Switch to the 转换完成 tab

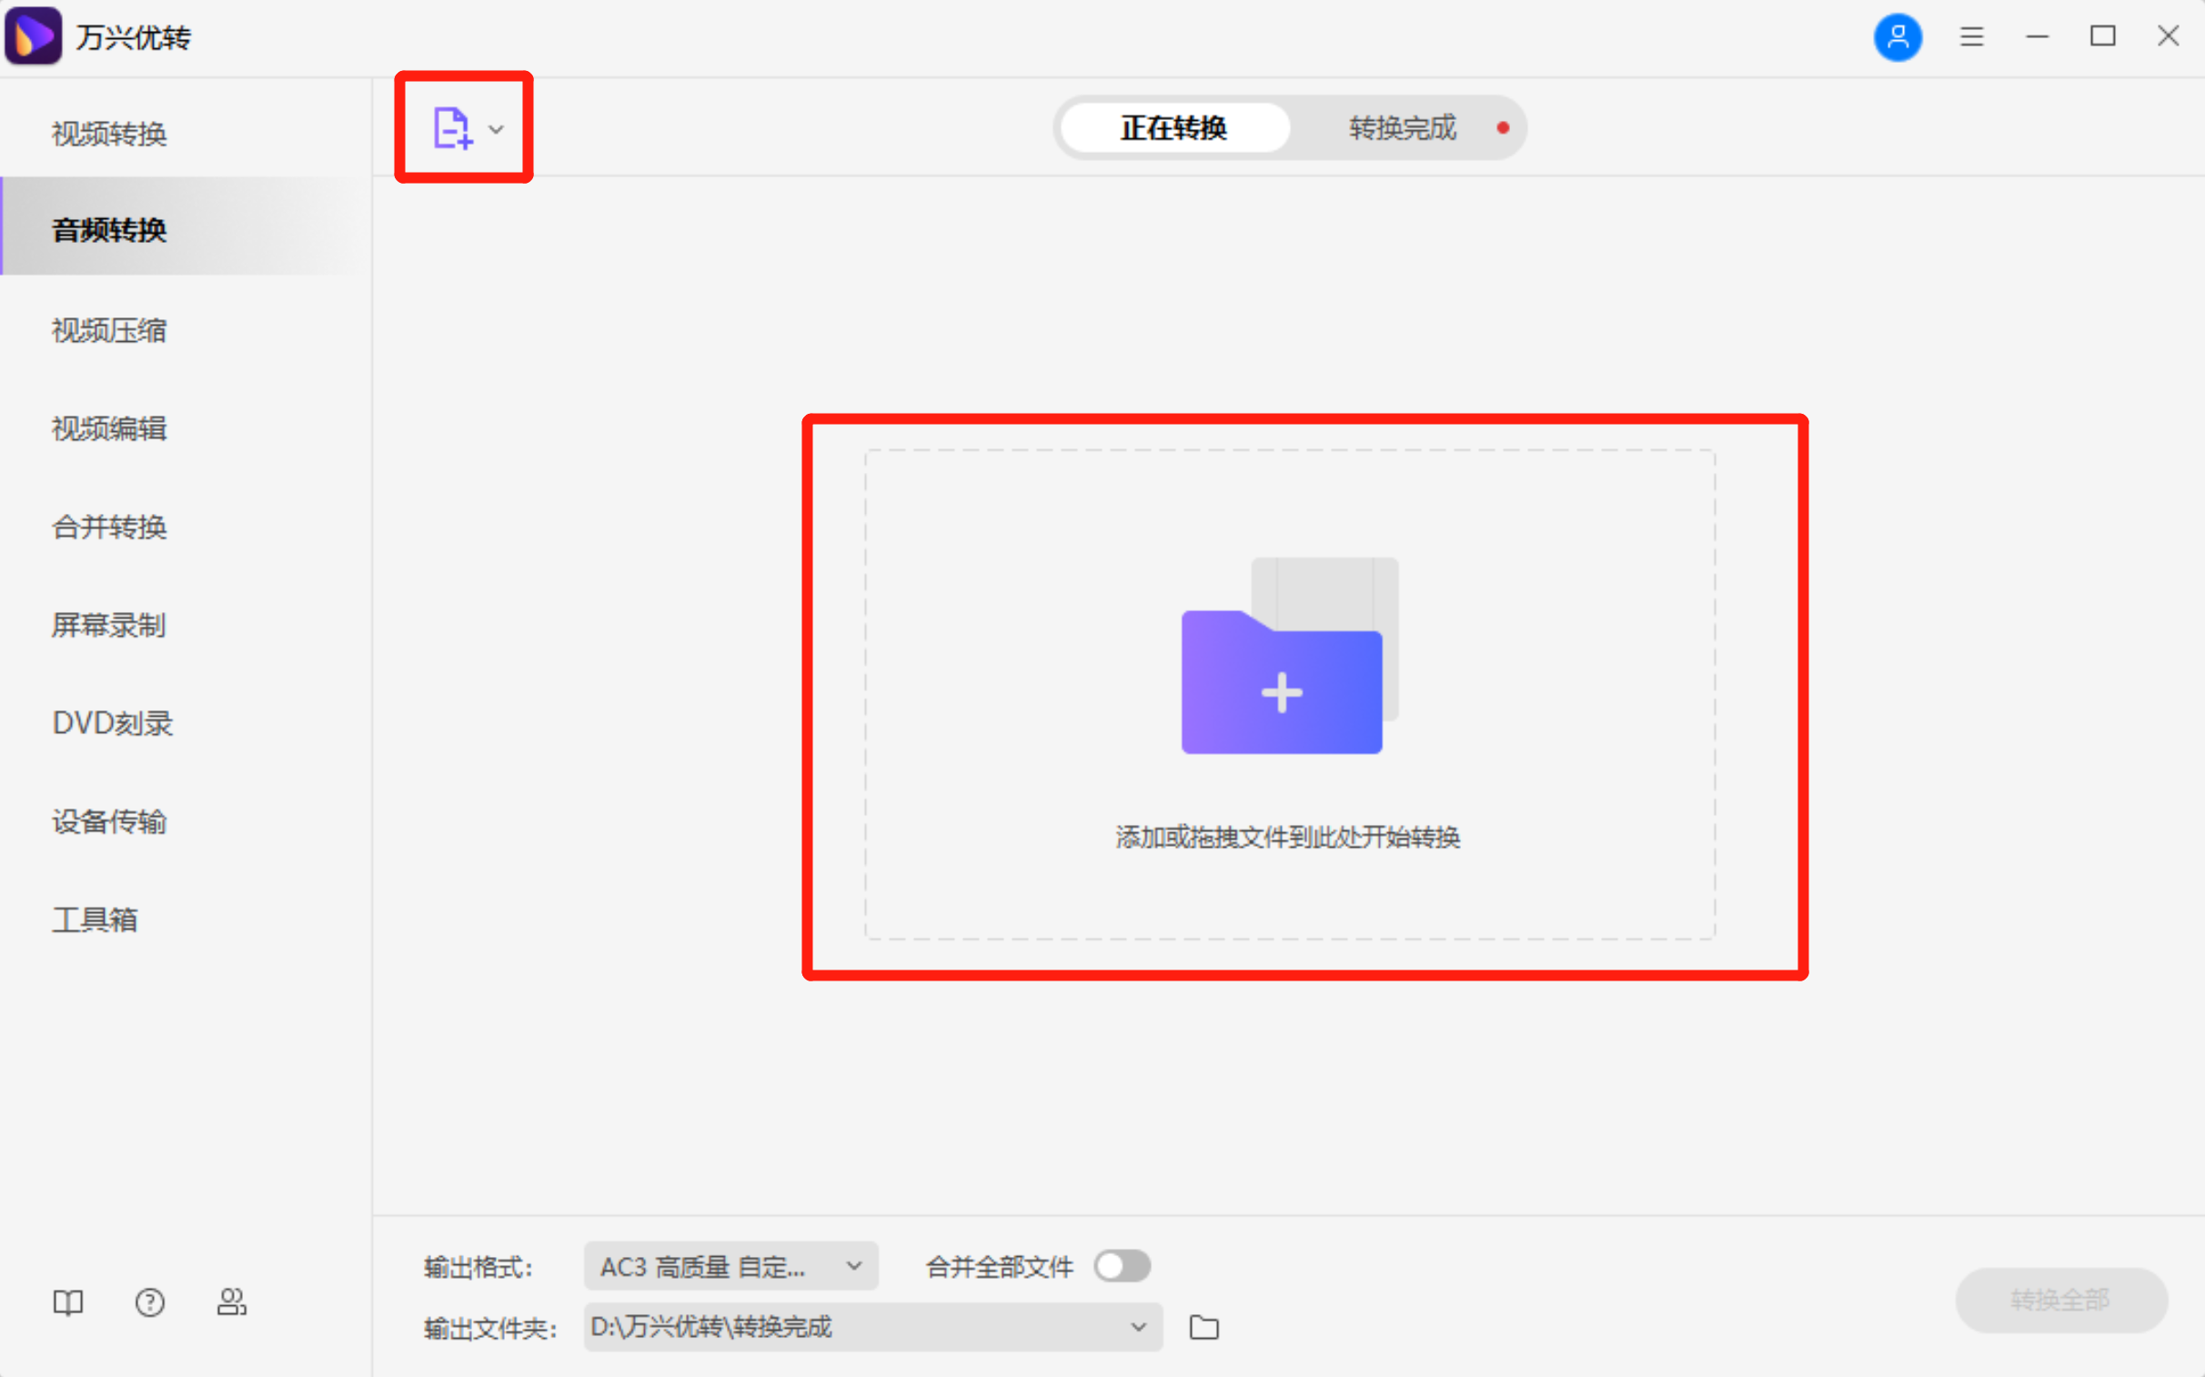(x=1402, y=127)
